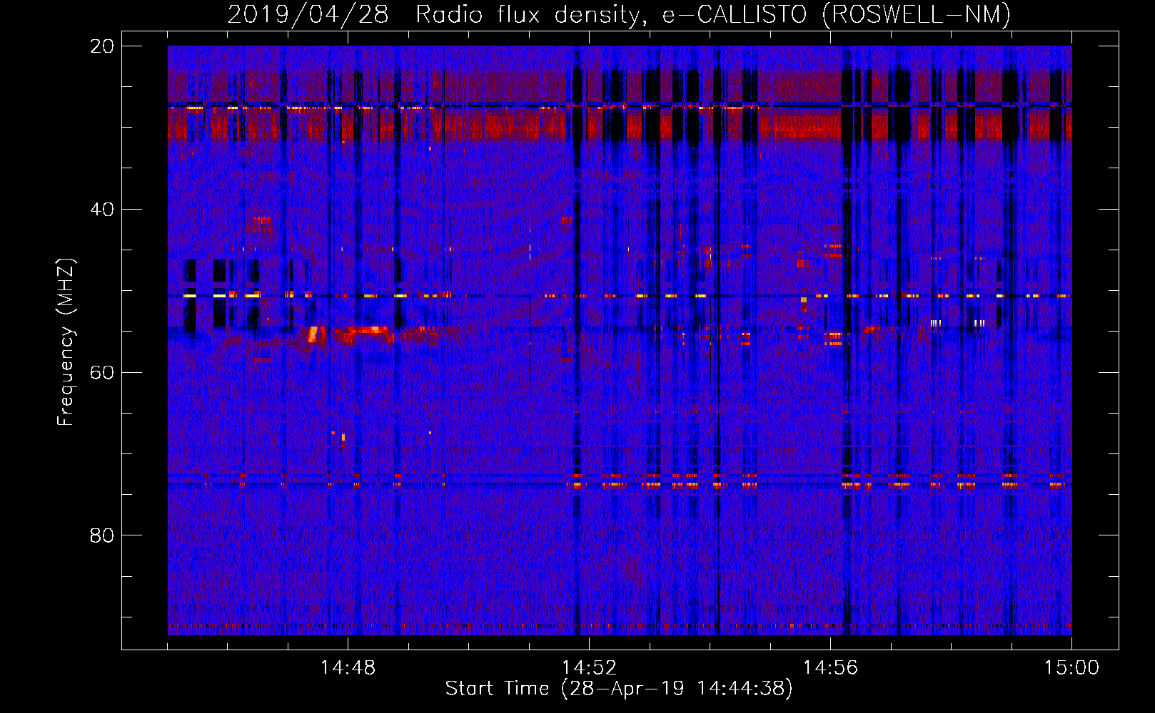
Task: Click the time tick label "14:56"
Action: tap(830, 668)
